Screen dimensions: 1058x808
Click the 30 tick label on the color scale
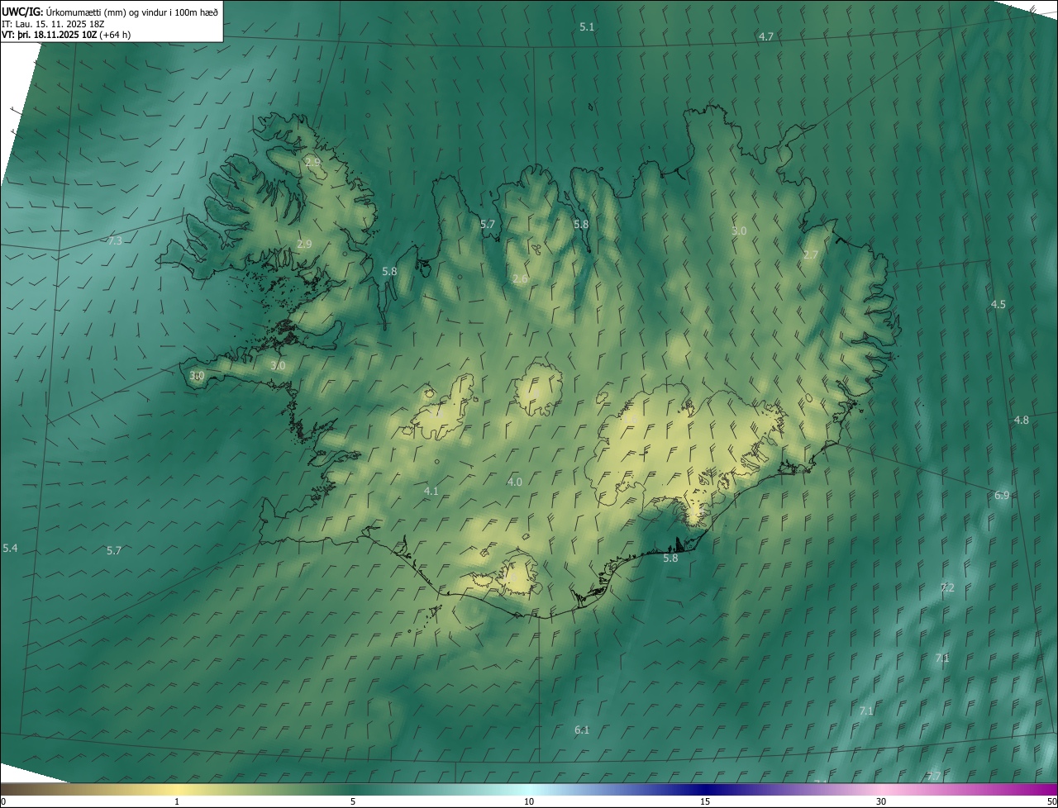click(881, 801)
